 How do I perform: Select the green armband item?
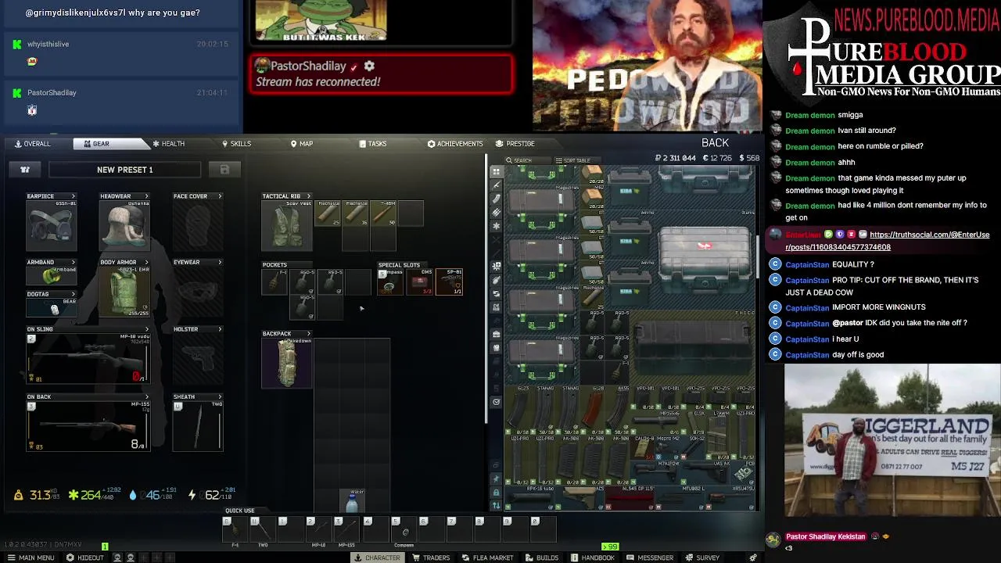pyautogui.click(x=52, y=276)
